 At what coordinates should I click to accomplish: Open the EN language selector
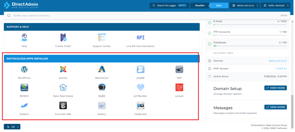(x=12, y=127)
